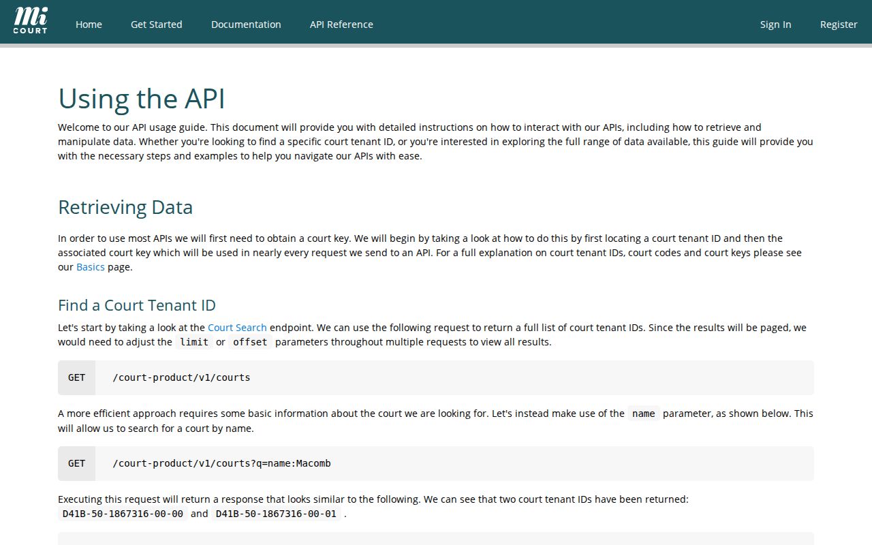Click the Retrieving Data heading
The height and width of the screenshot is (545, 872).
[125, 207]
